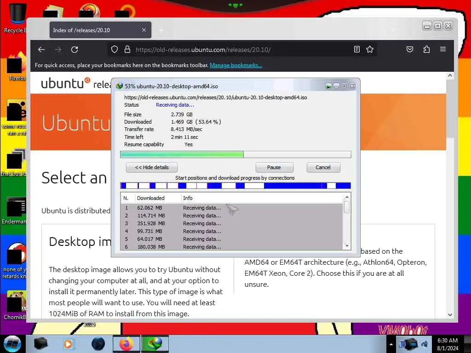Click the green download progress bar
471x353 pixels.
pos(235,154)
